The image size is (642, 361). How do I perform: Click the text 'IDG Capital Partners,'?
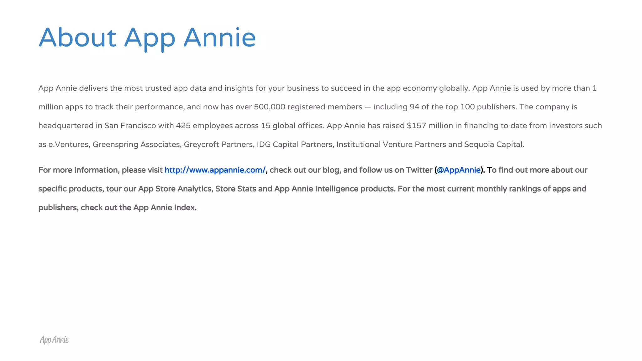coord(295,144)
